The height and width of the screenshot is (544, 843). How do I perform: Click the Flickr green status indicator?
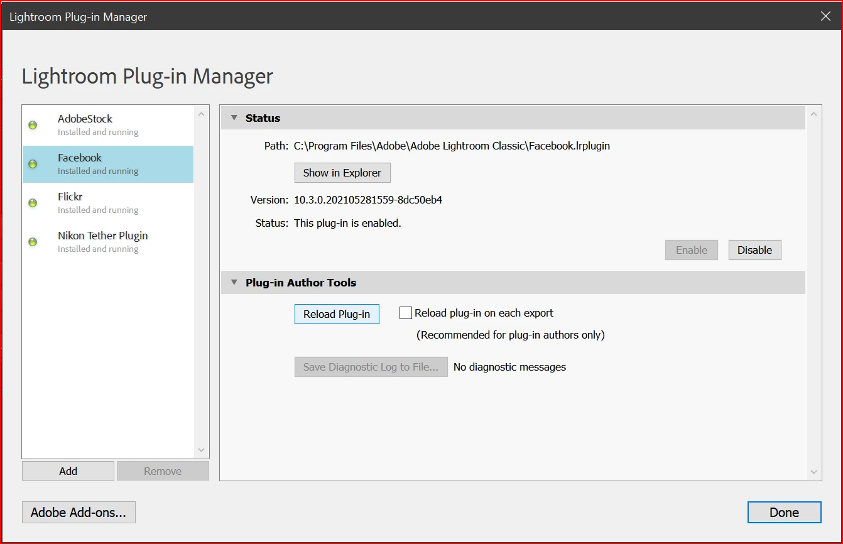(x=33, y=203)
